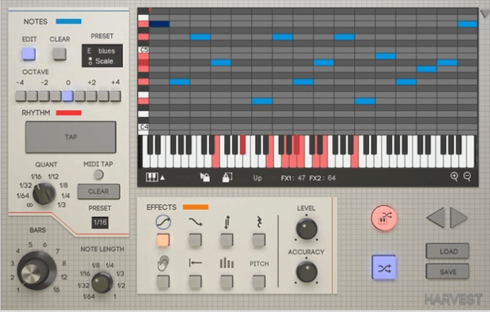The width and height of the screenshot is (490, 312).
Task: Go to next preset with the right arrow
Action: pyautogui.click(x=458, y=218)
